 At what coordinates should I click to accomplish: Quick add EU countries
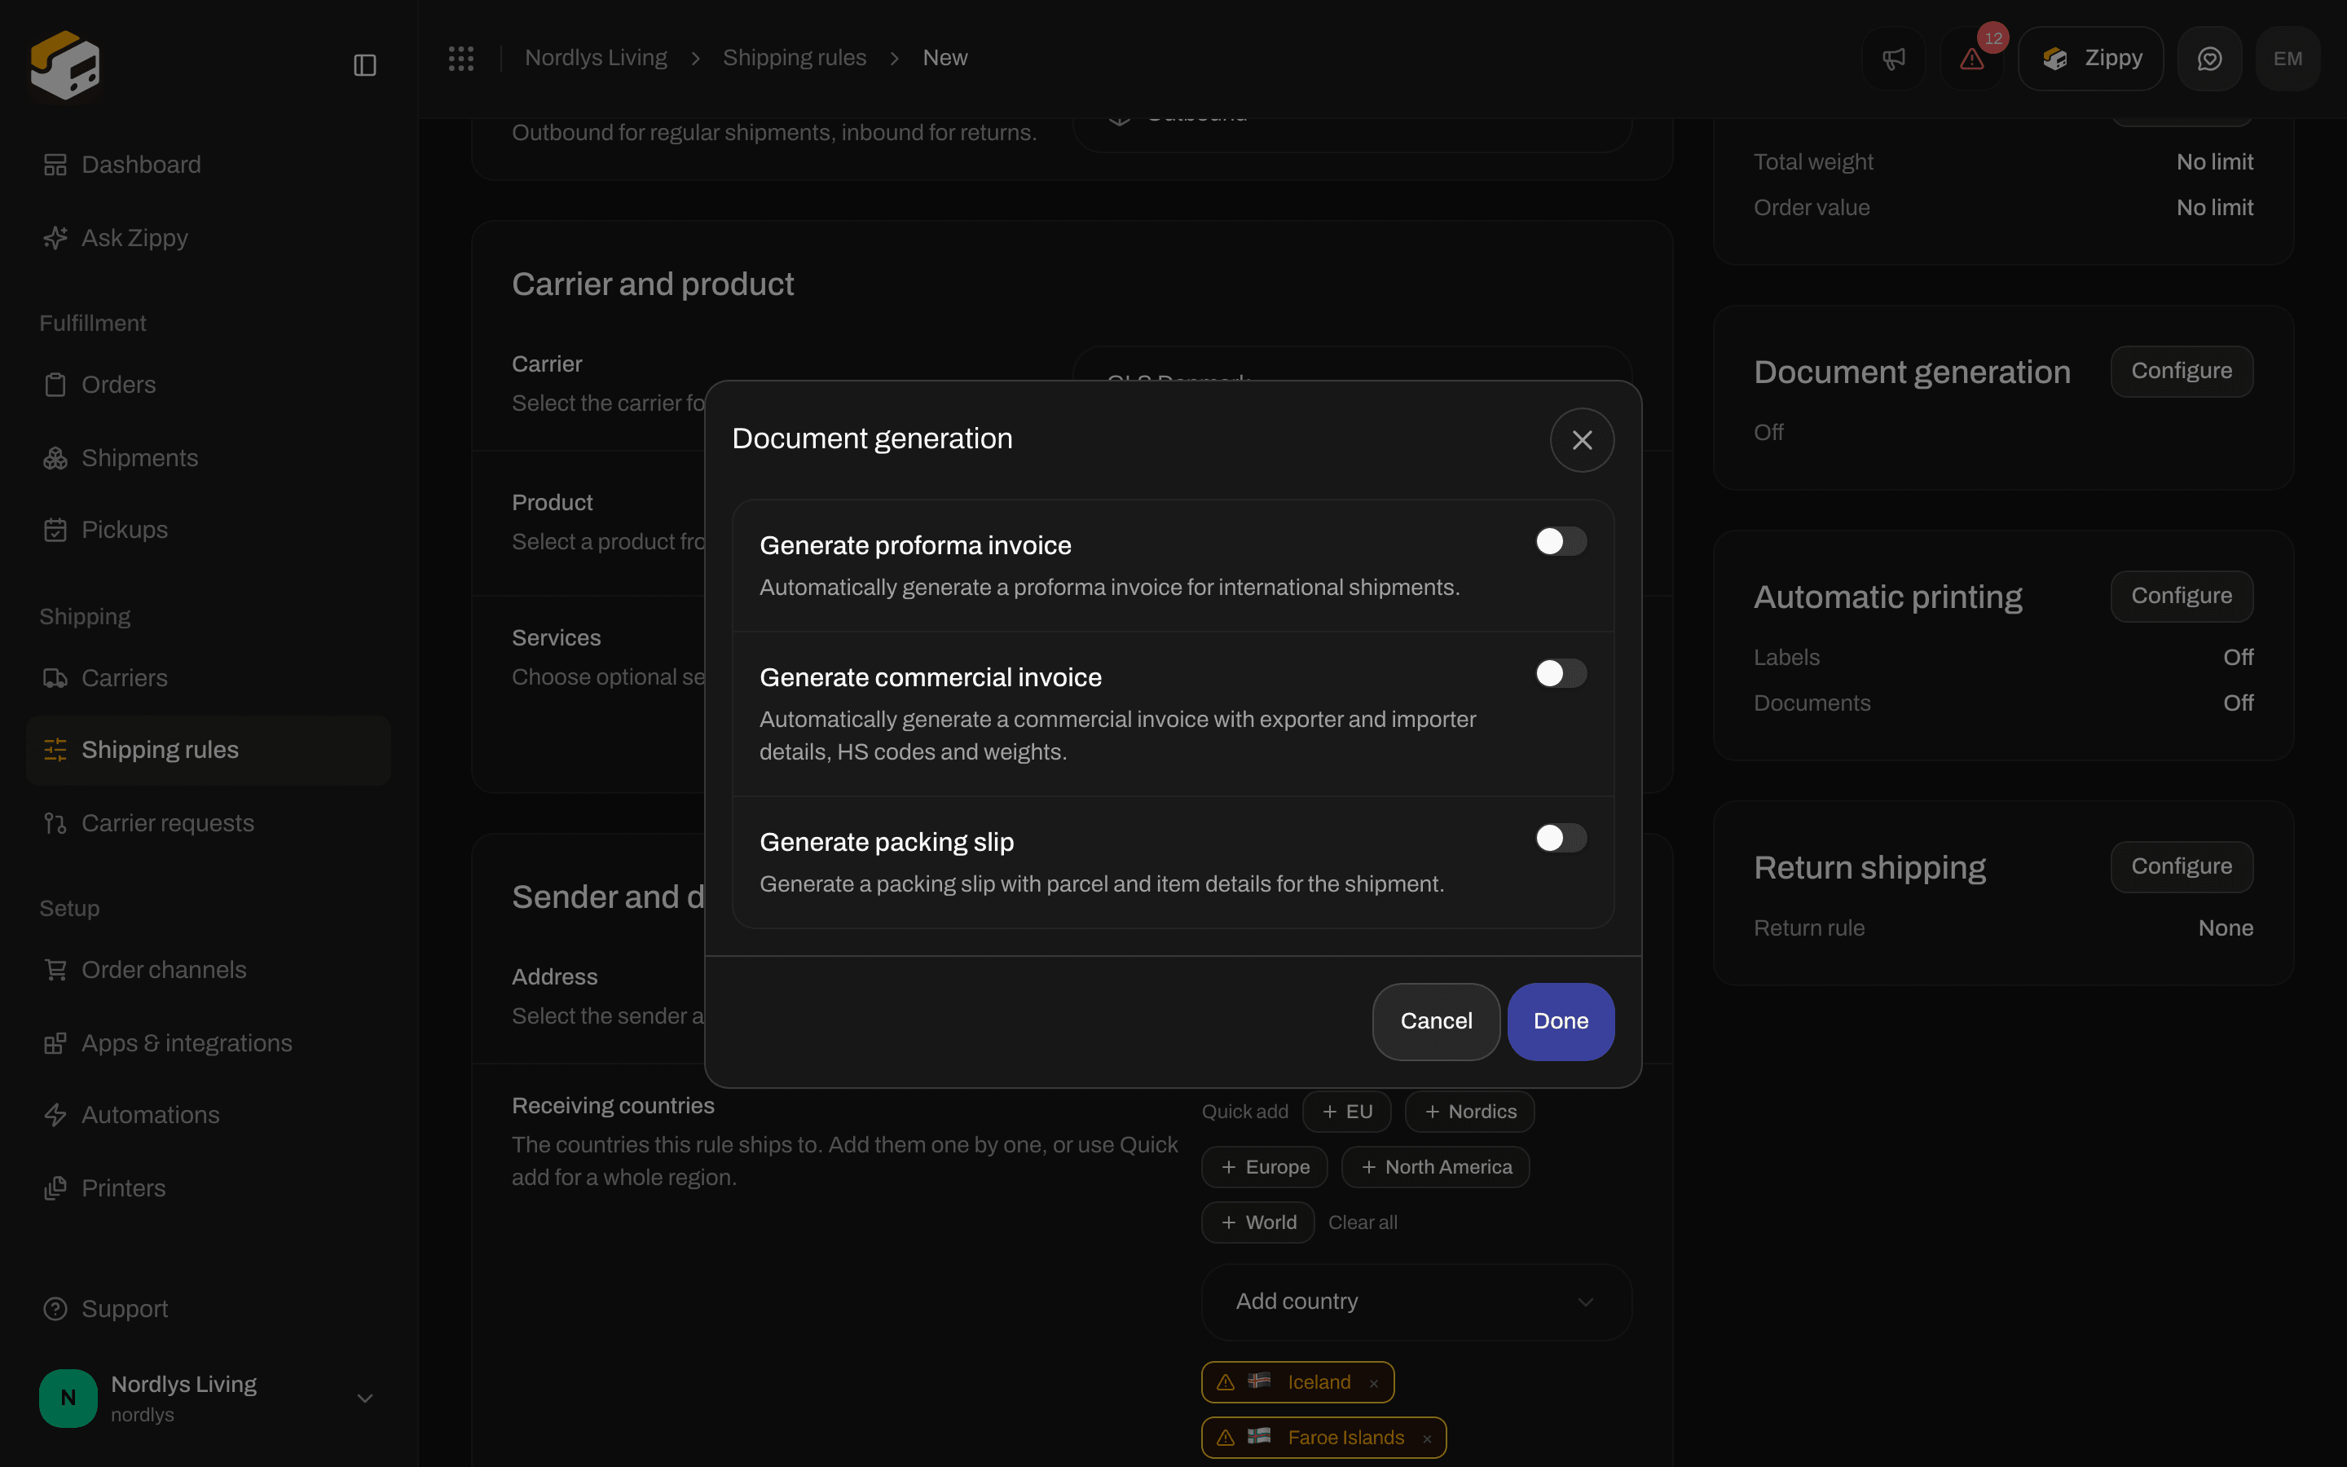[1346, 1112]
